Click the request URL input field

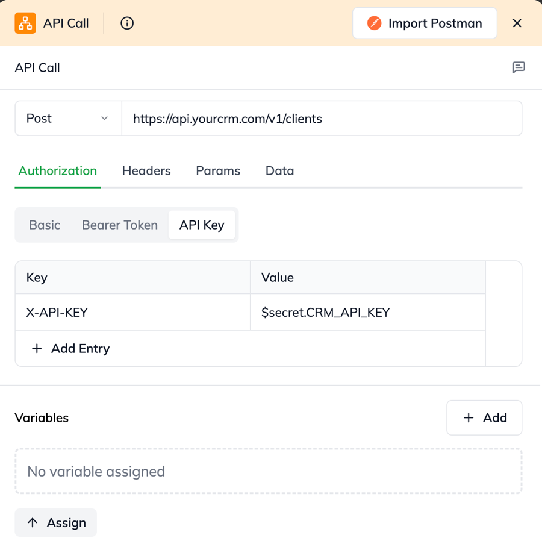pos(322,119)
